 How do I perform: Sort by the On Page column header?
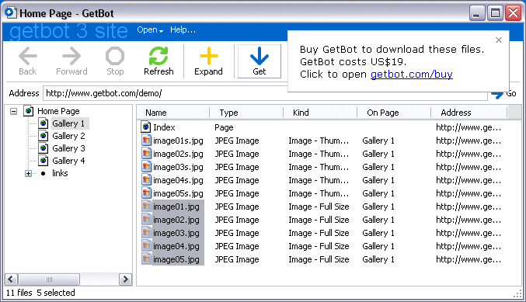(394, 113)
